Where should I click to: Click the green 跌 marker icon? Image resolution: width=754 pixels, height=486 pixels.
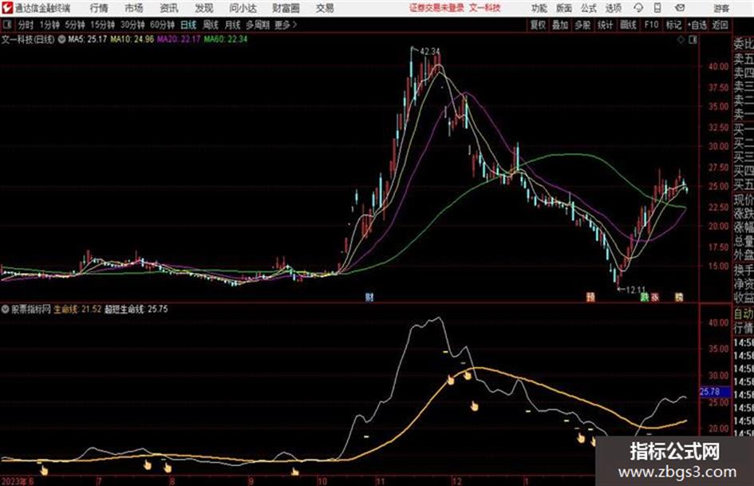pyautogui.click(x=645, y=297)
